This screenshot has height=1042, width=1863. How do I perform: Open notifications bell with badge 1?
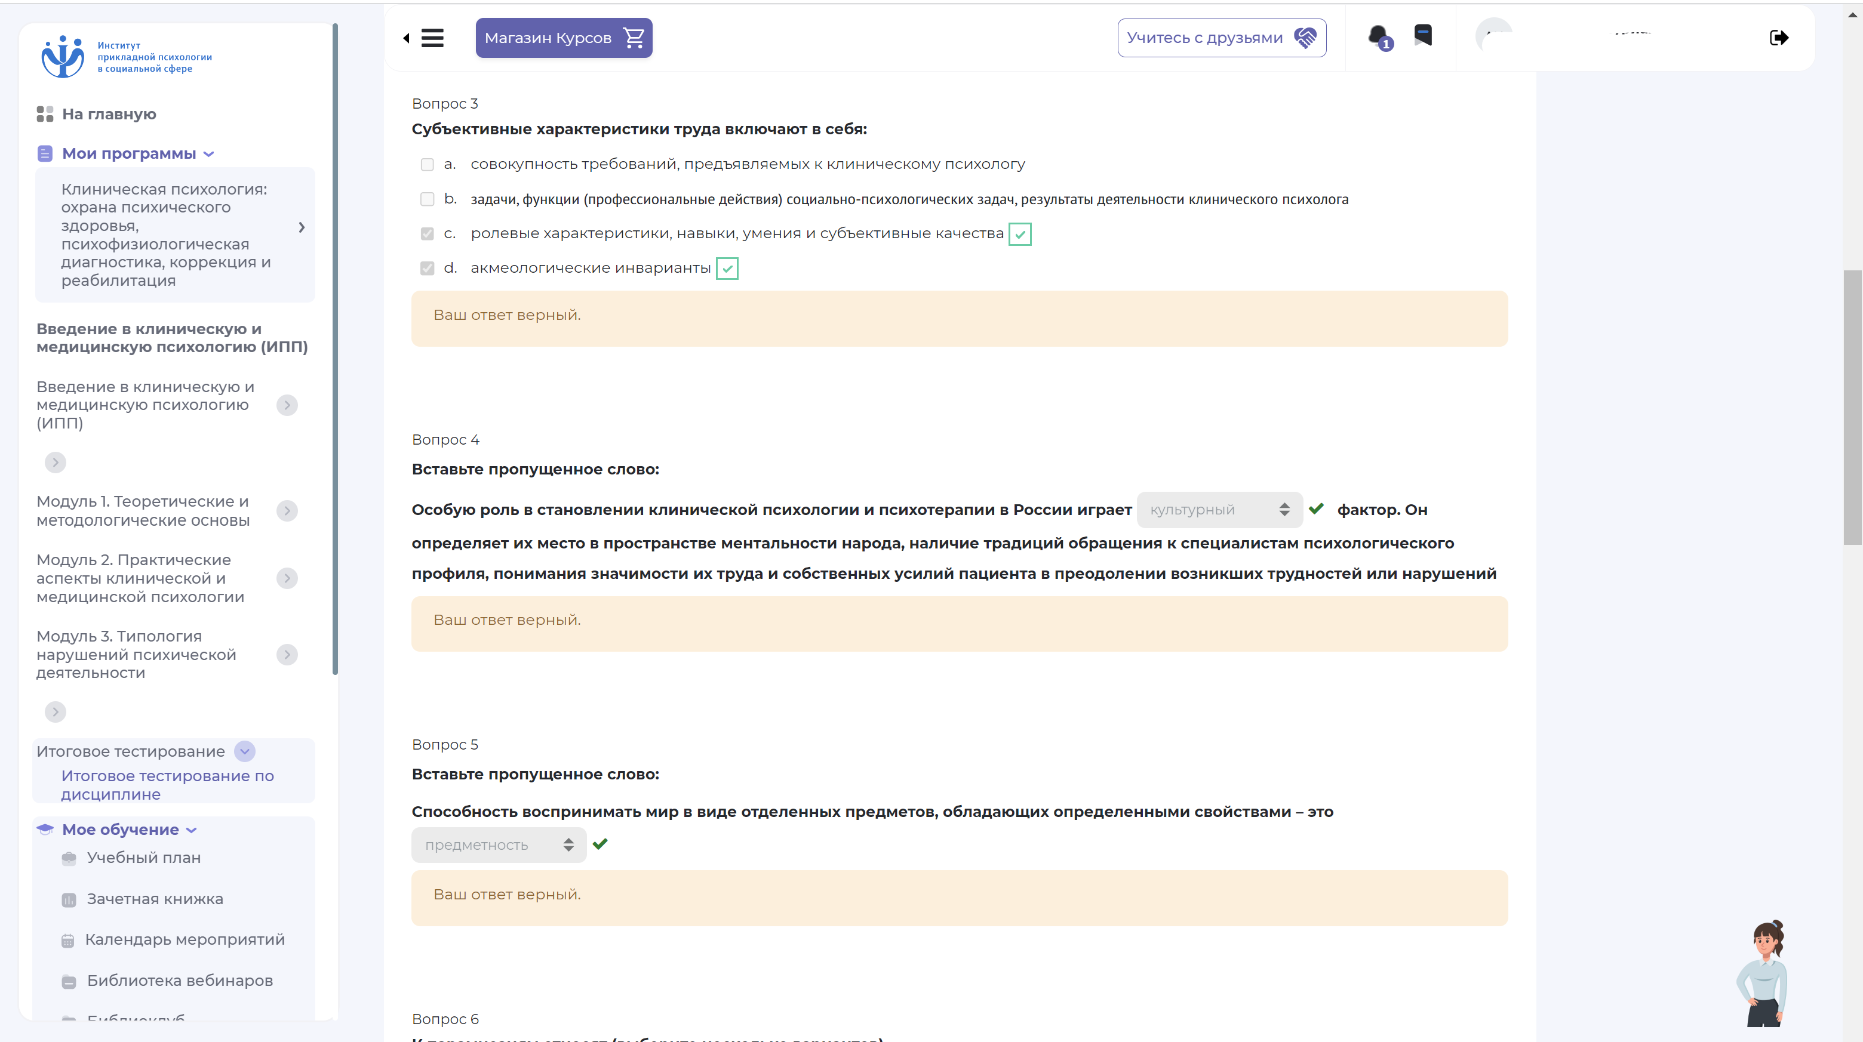coord(1380,38)
